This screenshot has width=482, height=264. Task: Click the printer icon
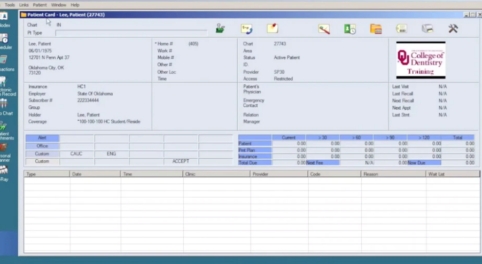tap(427, 28)
